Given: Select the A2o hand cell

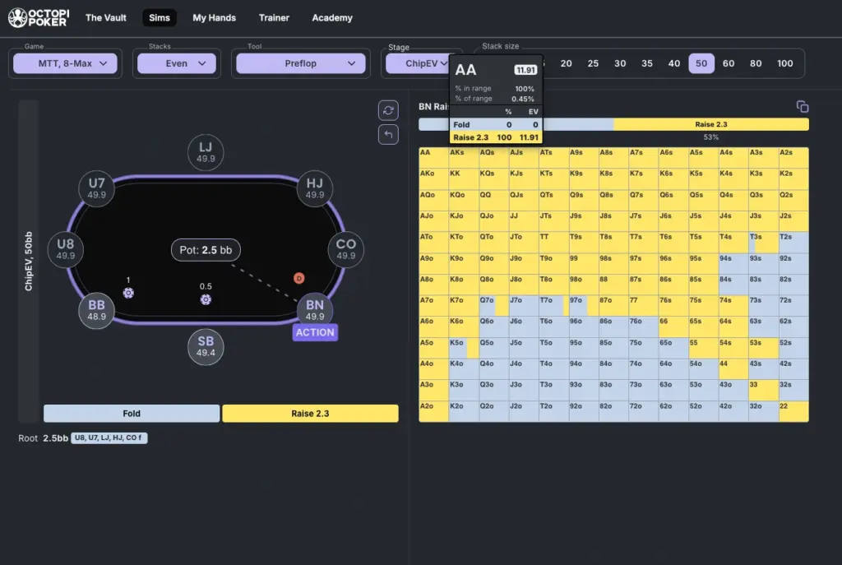Looking at the screenshot, I should pos(433,411).
